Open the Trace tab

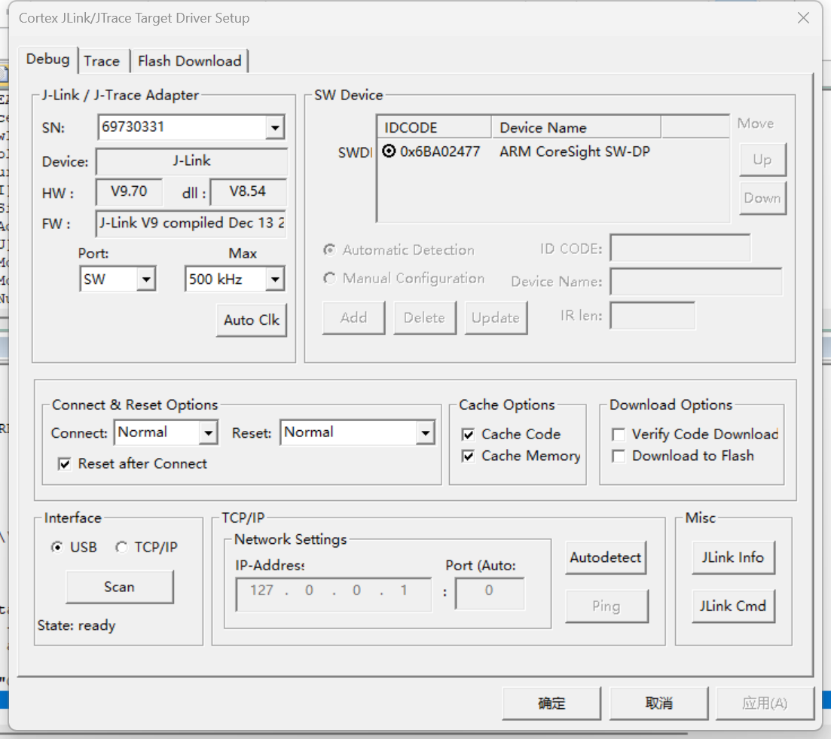102,61
